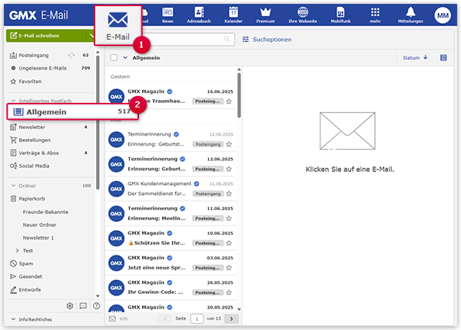Open dropdown arrow next to E-Mail schreiben
This screenshot has height=330, width=461.
(91, 35)
